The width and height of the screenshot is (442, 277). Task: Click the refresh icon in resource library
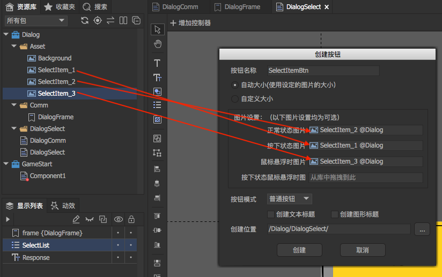(85, 20)
